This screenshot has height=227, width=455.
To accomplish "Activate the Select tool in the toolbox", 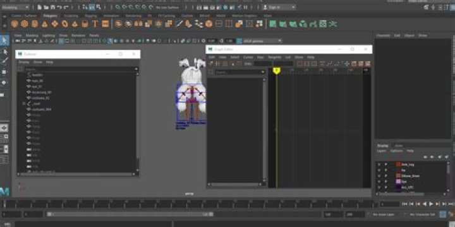I will pos(4,40).
